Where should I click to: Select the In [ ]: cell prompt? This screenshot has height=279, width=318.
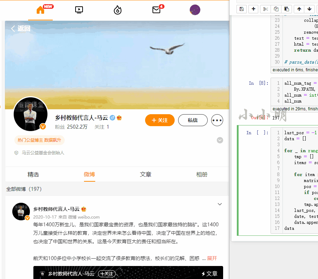tap(257, 132)
